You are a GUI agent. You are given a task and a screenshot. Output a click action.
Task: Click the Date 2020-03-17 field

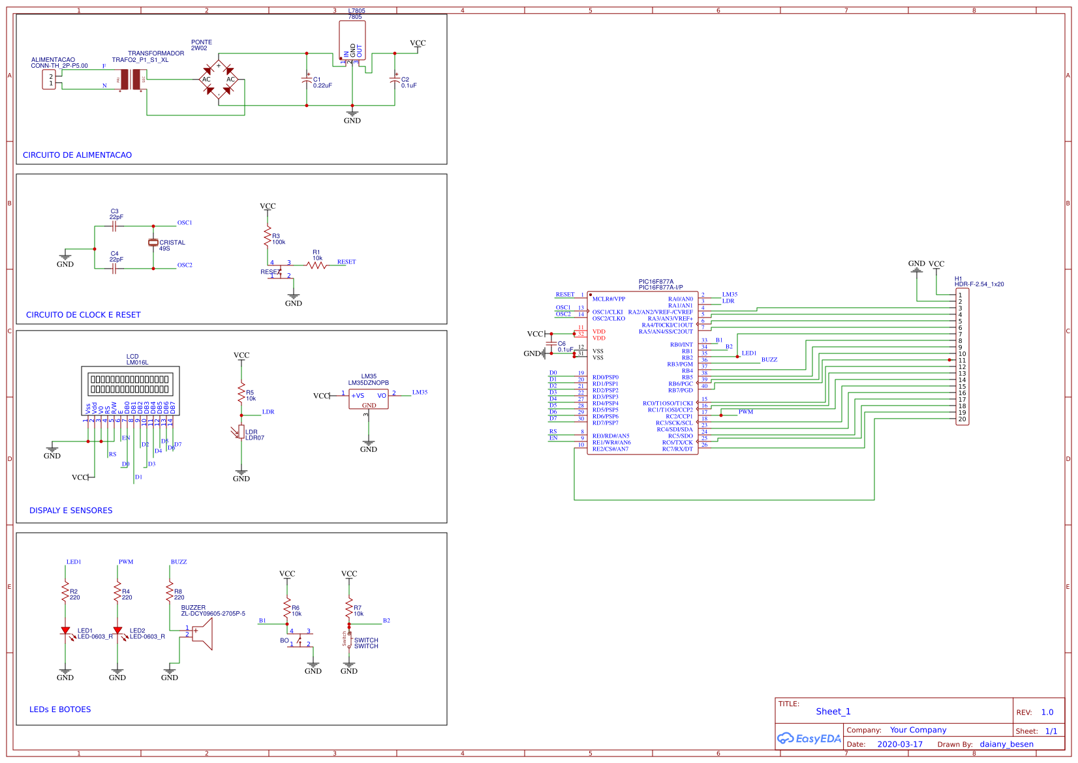901,744
